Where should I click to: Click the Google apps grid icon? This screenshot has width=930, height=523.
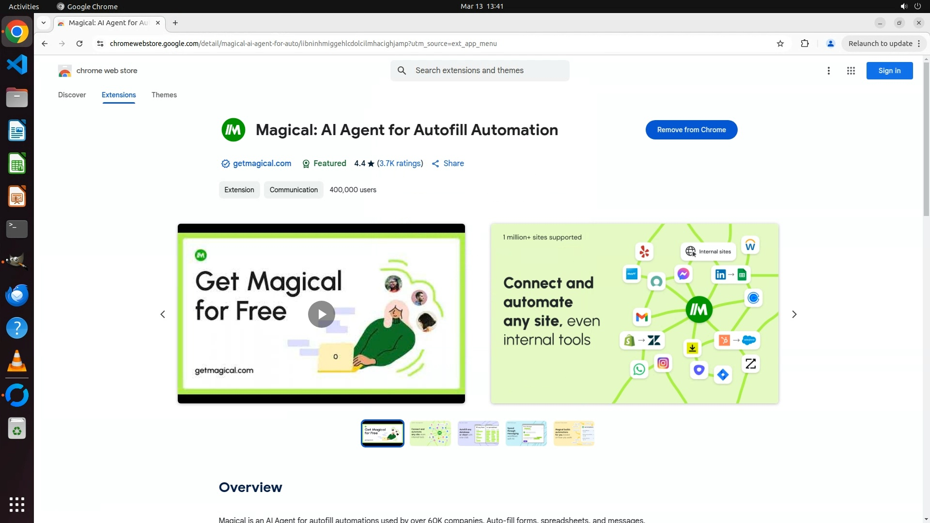pos(851,71)
